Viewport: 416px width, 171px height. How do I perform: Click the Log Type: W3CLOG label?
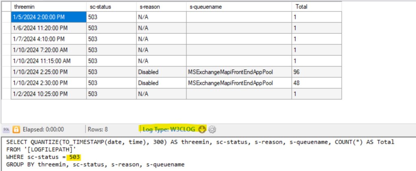click(169, 130)
